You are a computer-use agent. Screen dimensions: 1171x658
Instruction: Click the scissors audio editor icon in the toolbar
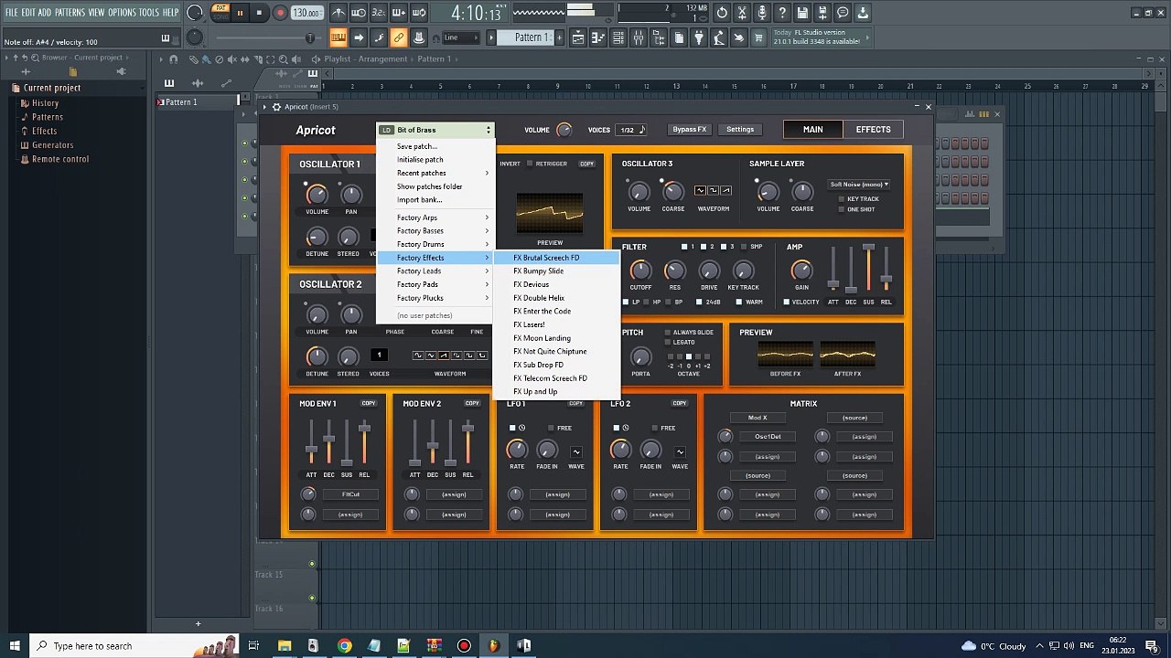(742, 13)
